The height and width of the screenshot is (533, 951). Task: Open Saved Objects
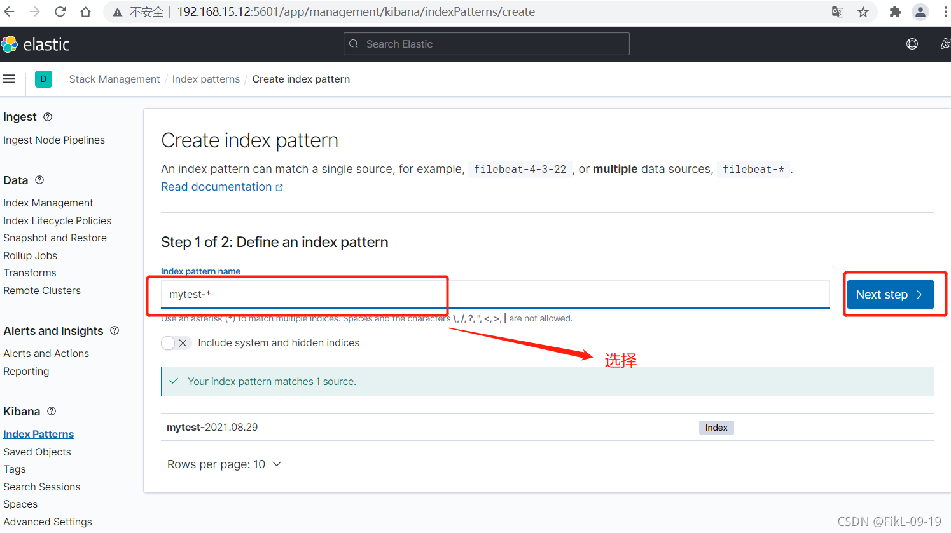[x=37, y=452]
